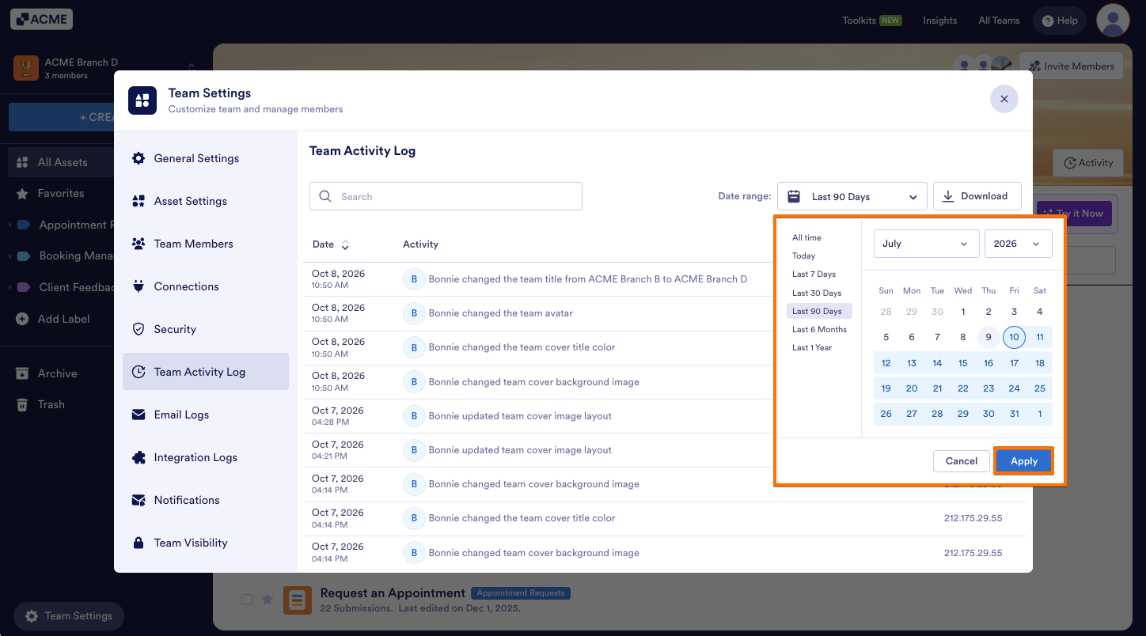Click the Team Settings button at bottom left

(69, 616)
